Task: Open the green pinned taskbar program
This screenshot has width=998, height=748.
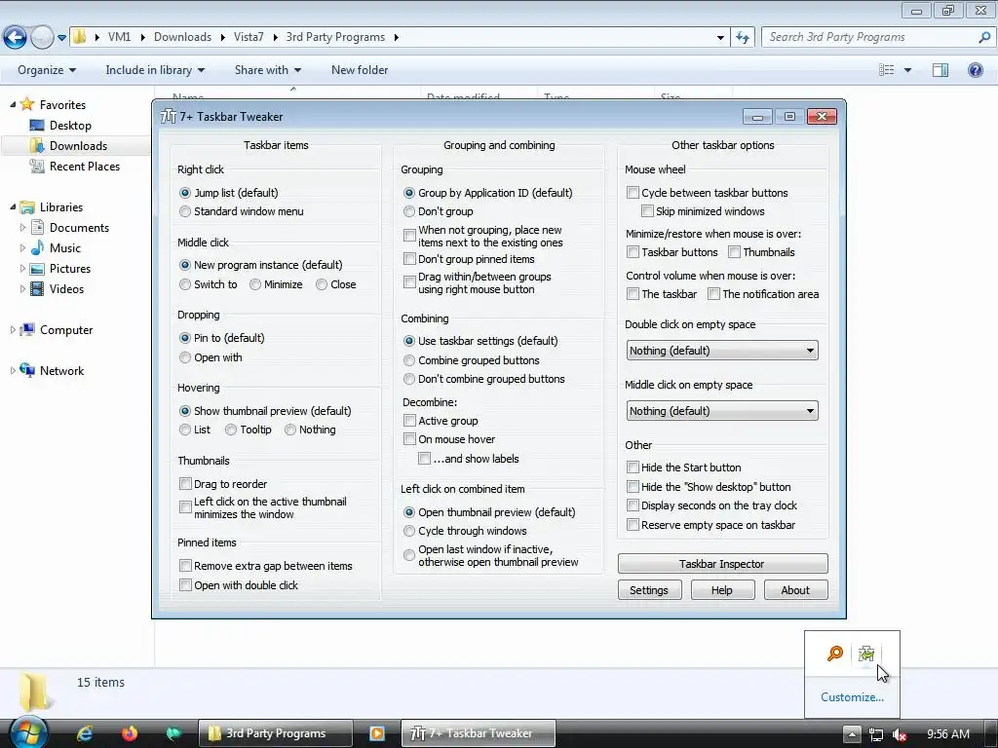Action: click(x=173, y=733)
